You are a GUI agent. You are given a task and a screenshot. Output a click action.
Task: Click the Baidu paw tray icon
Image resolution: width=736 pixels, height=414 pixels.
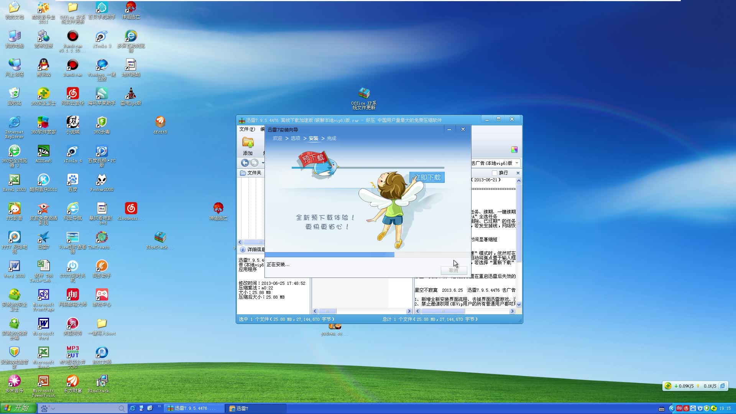click(x=693, y=408)
